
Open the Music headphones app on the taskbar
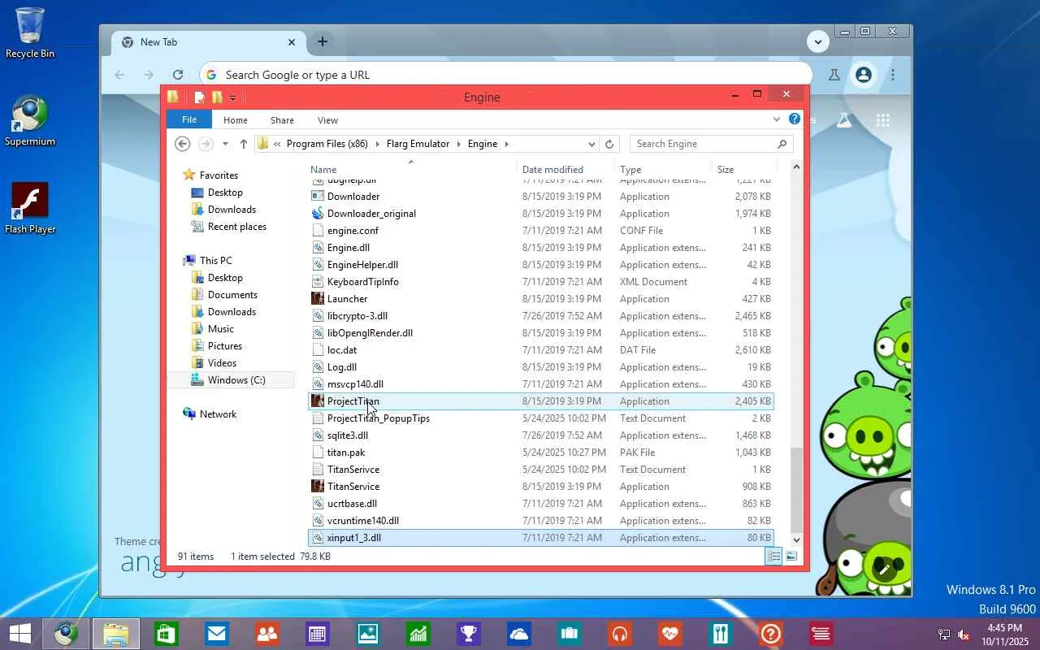619,634
